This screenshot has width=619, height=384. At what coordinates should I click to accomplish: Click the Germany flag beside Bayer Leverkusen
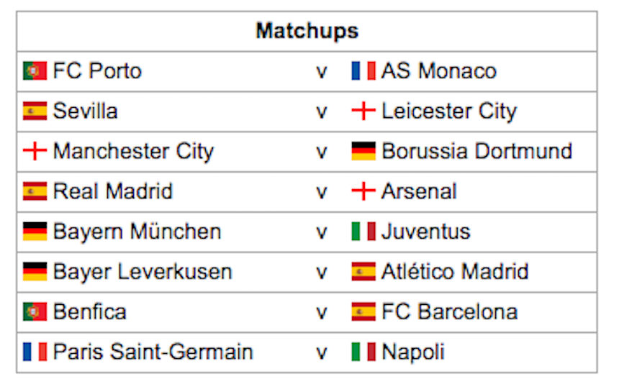pos(35,272)
